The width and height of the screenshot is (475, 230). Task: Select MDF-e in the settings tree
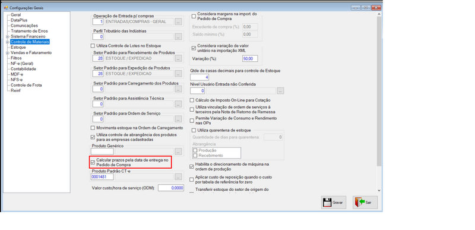pos(17,74)
